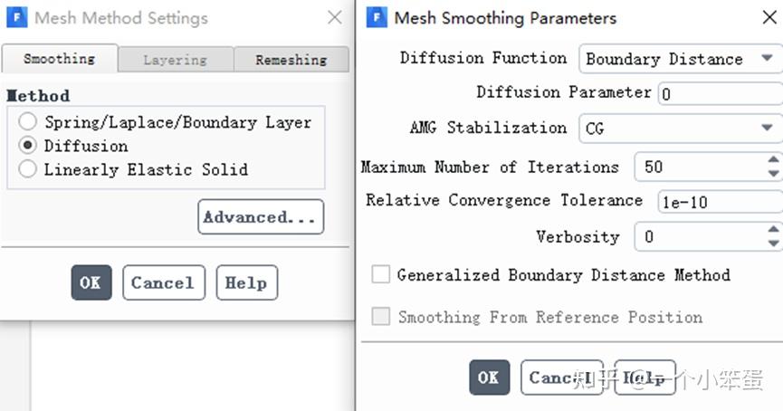Viewport: 783px width, 411px height.
Task: Select Spring/Laplace/Boundary Layer method
Action: click(28, 122)
